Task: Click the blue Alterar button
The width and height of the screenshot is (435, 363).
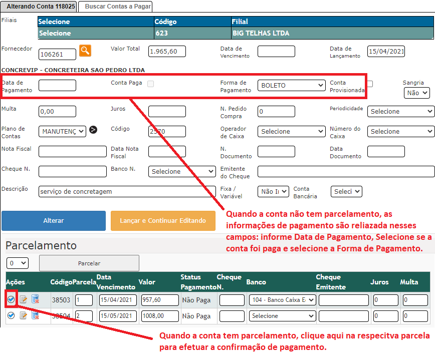Action: pos(54,221)
